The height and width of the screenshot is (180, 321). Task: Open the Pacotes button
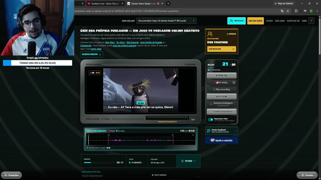click(x=307, y=175)
